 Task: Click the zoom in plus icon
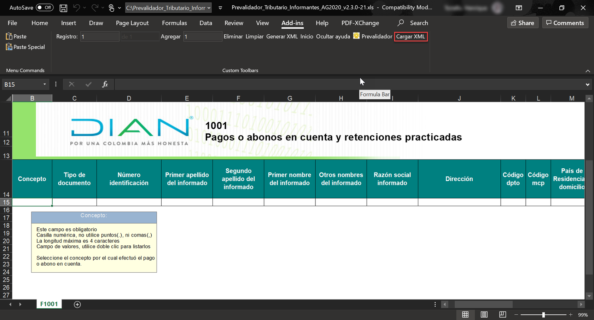coord(571,315)
